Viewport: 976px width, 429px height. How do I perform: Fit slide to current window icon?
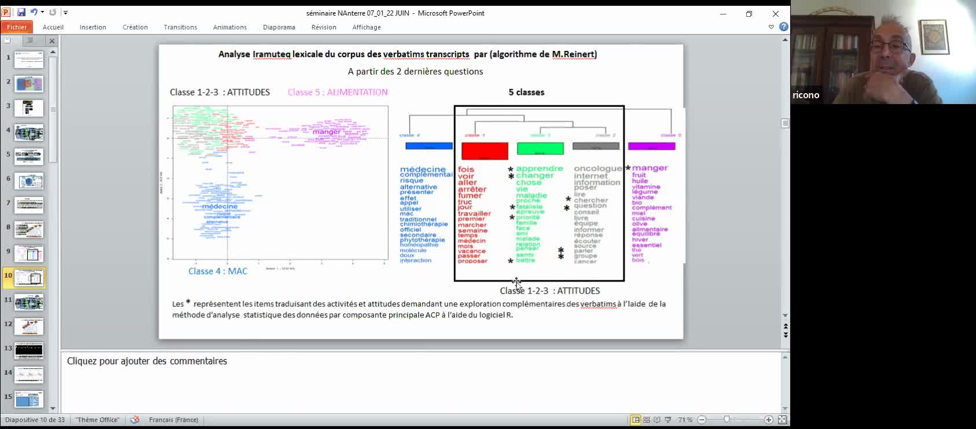click(782, 420)
